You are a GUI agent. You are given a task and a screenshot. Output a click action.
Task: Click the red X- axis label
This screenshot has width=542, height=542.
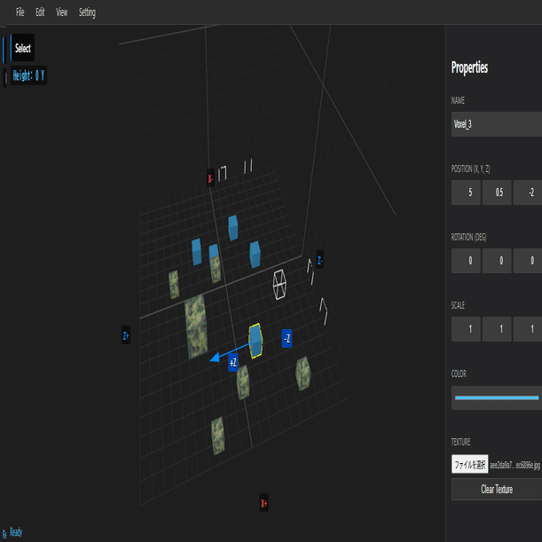click(x=210, y=178)
